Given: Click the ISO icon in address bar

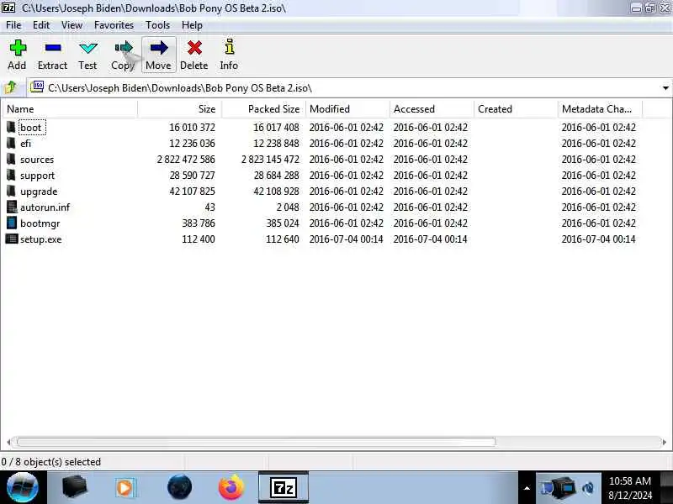Looking at the screenshot, I should click(x=37, y=87).
